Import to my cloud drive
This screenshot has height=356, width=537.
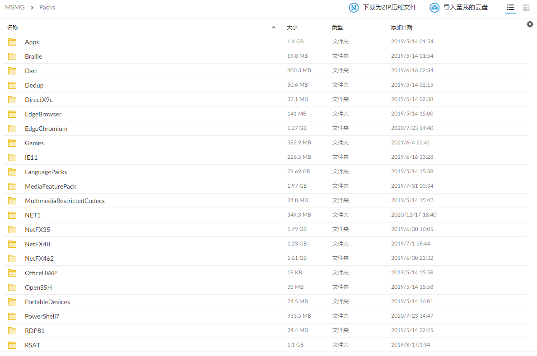[466, 8]
